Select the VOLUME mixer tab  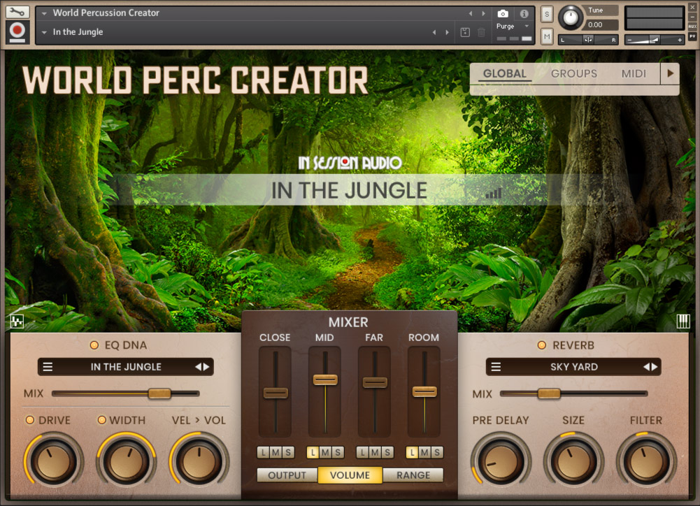[350, 475]
